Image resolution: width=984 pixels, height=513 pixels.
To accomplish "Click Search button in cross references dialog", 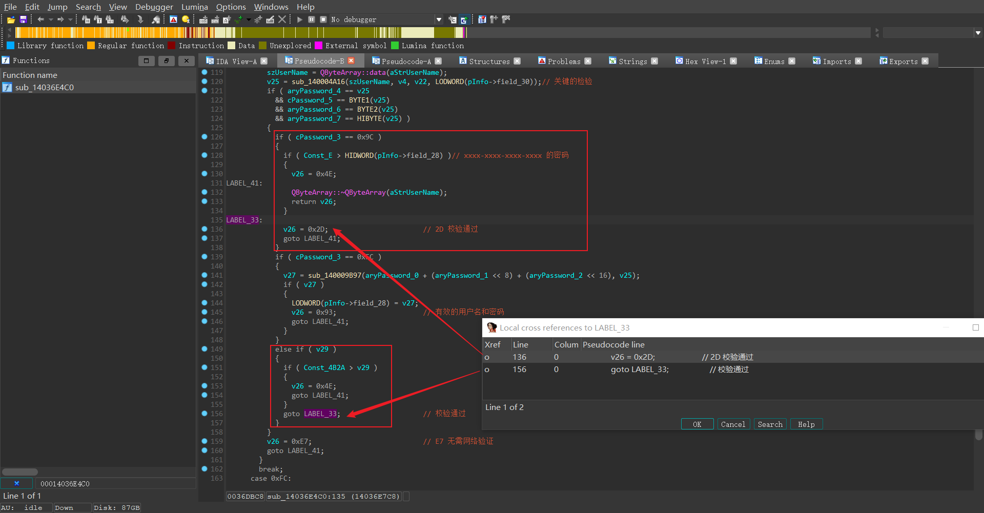I will coord(770,424).
